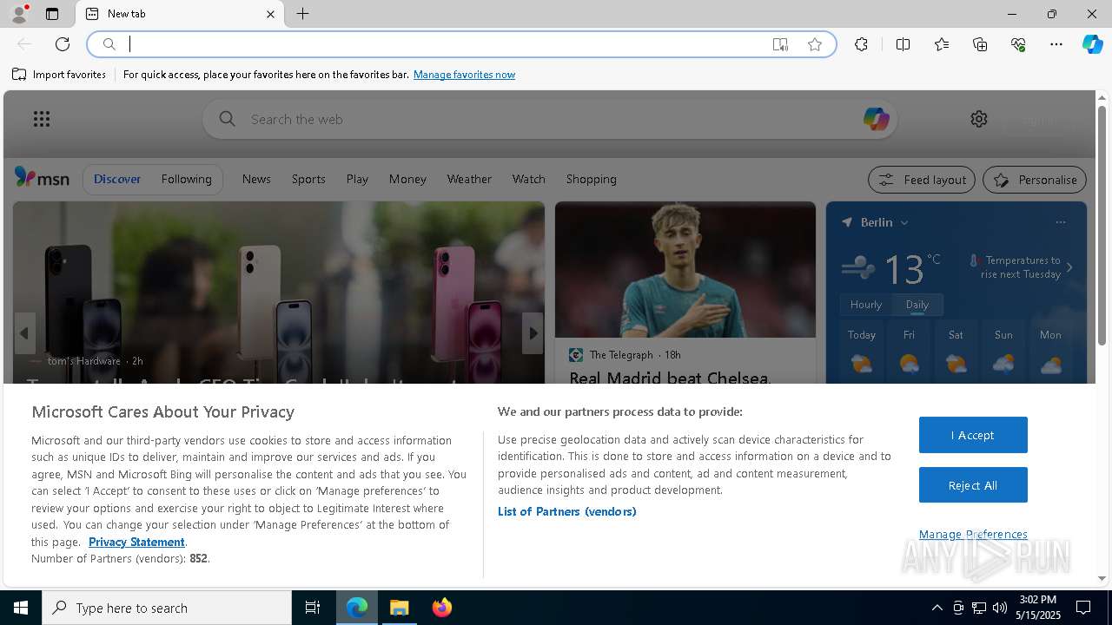Go to next carousel story
Screen dimensions: 1112x625
tap(533, 333)
